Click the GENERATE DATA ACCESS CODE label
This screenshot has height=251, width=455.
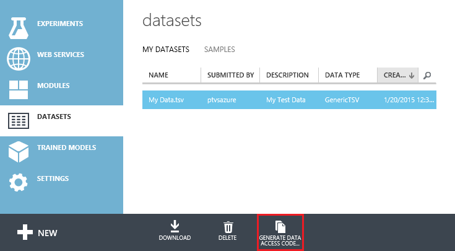tap(280, 240)
